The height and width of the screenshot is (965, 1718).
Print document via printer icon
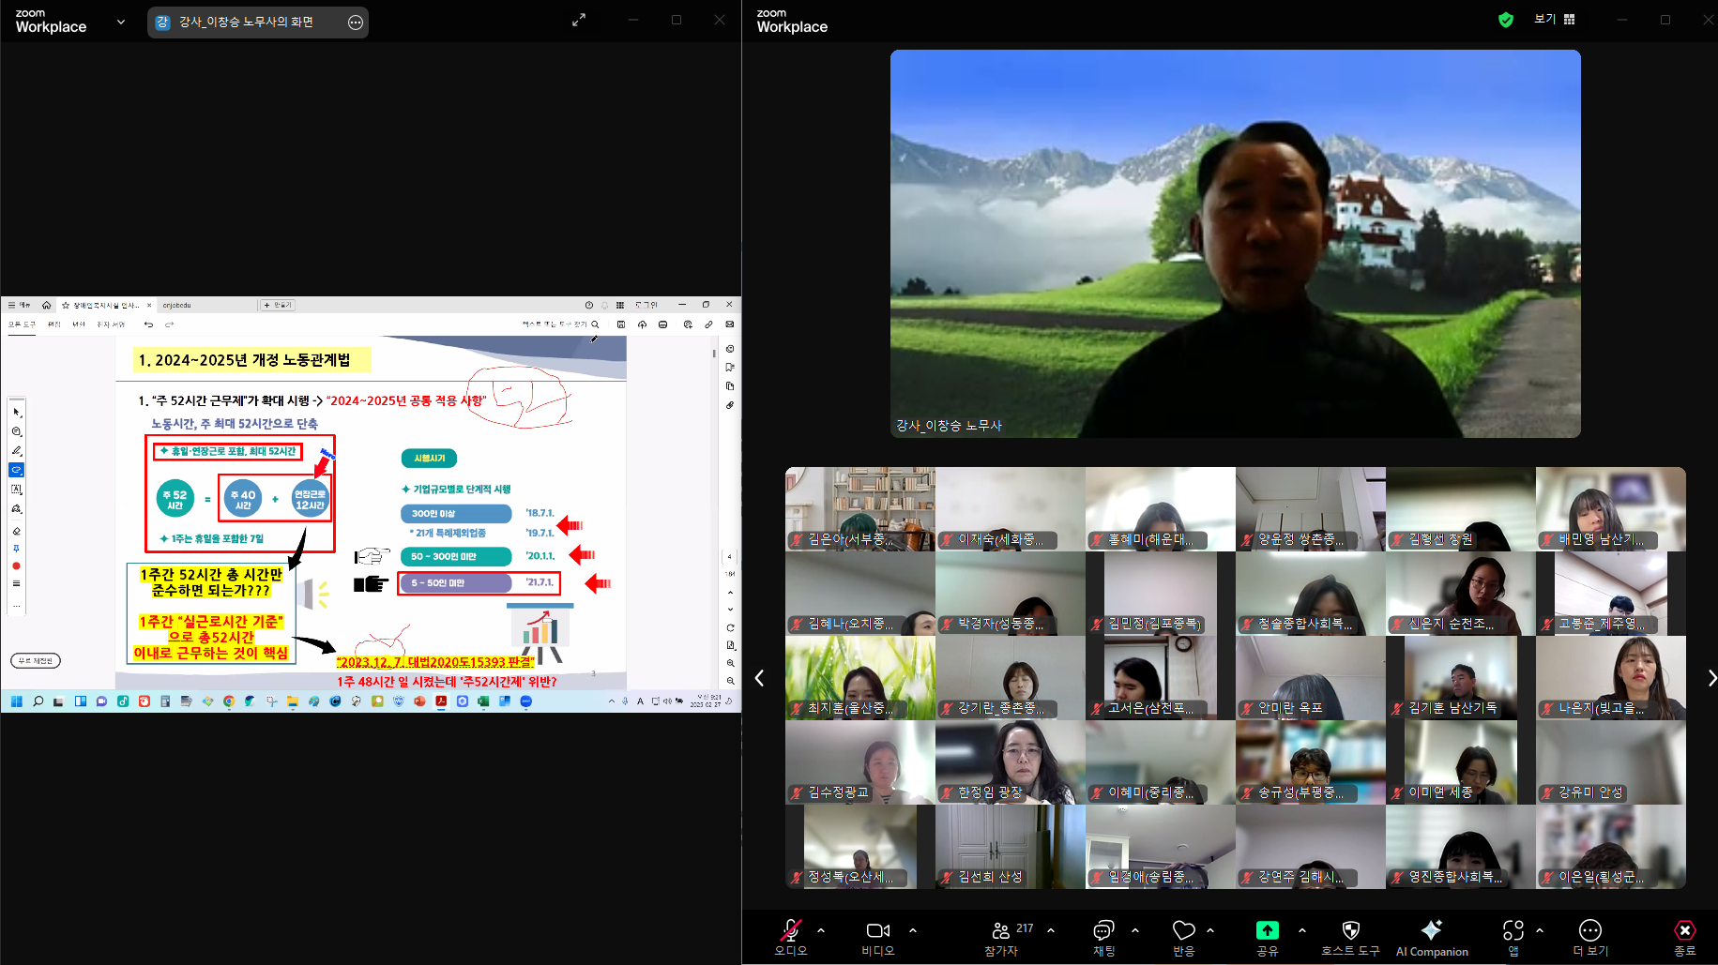663,324
